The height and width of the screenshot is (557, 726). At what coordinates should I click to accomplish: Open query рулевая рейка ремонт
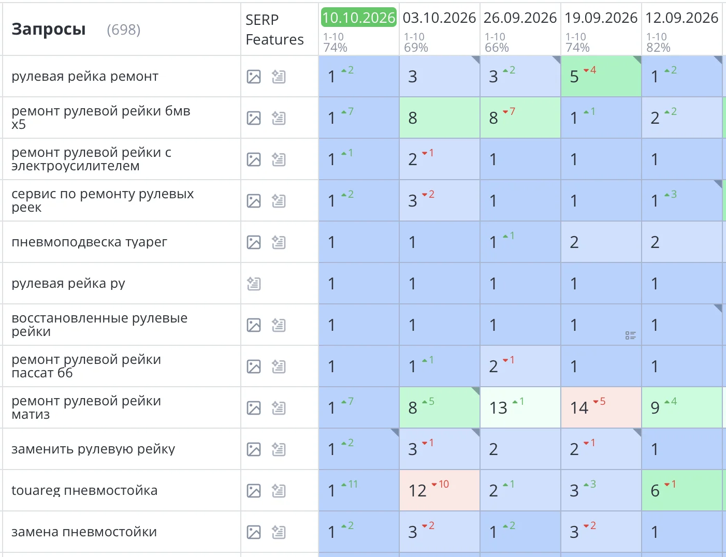pyautogui.click(x=85, y=77)
